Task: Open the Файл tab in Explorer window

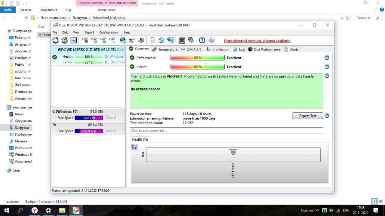Action: 8,10
